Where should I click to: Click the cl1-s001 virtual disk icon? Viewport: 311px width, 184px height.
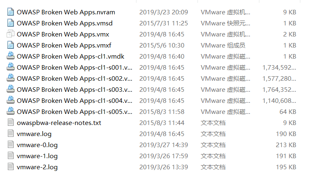tap(11, 67)
